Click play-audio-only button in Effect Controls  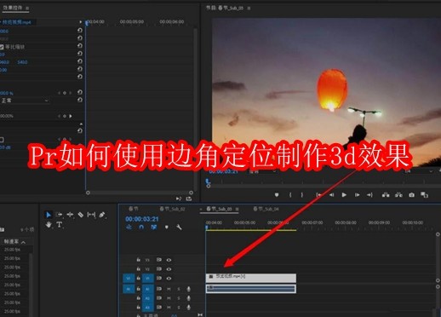tap(179, 199)
